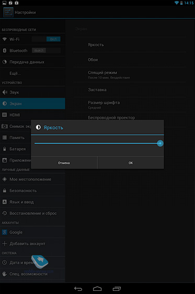This screenshot has width=195, height=294.
Task: Click Отмена in brightness dialog
Action: [x=64, y=163]
